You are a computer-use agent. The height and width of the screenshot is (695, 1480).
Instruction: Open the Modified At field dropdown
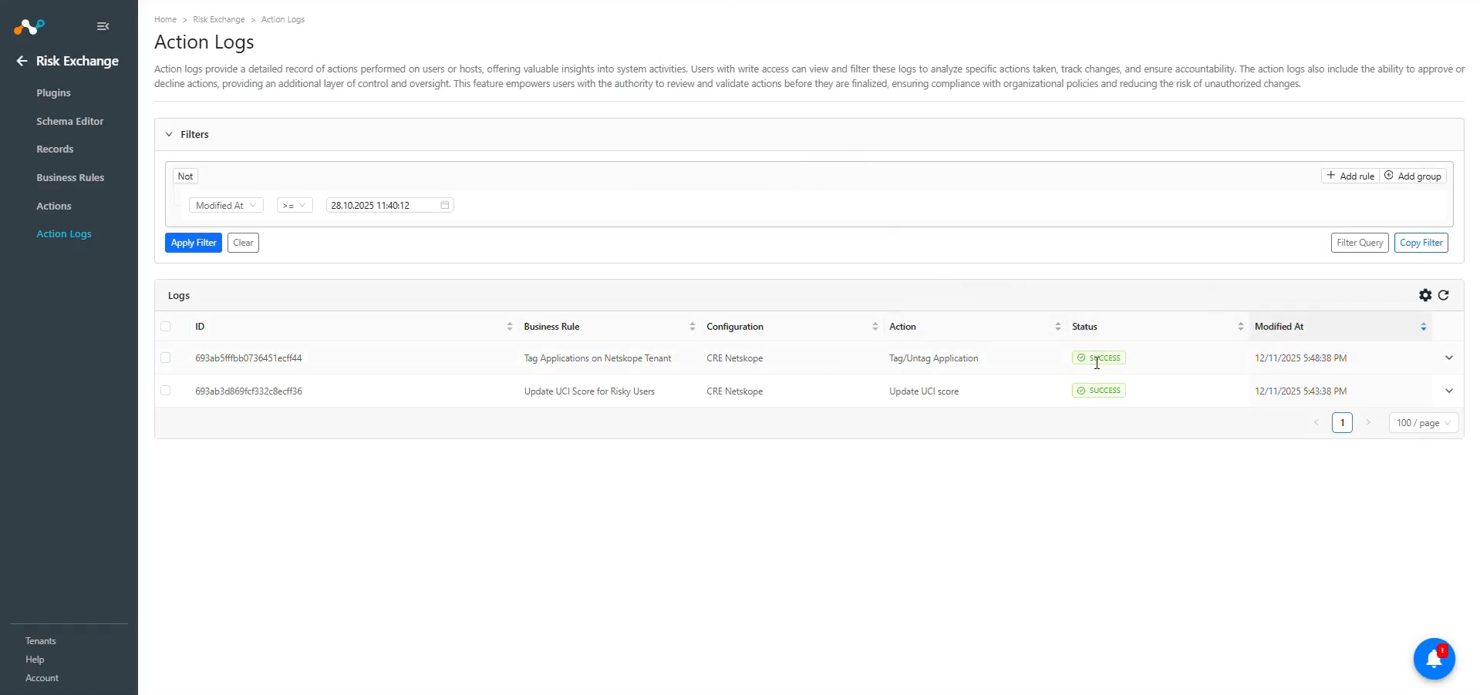[x=226, y=206]
